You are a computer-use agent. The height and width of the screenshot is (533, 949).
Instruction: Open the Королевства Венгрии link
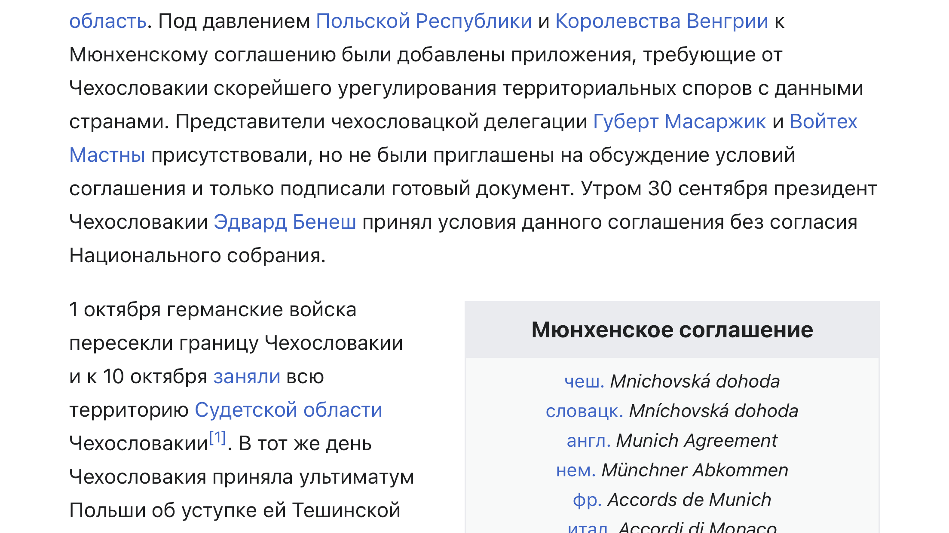(661, 21)
